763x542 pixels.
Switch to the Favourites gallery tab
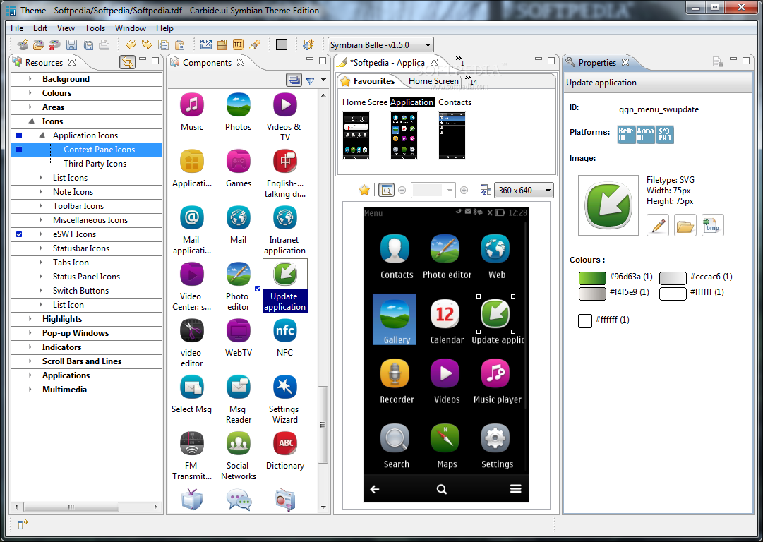coord(368,81)
